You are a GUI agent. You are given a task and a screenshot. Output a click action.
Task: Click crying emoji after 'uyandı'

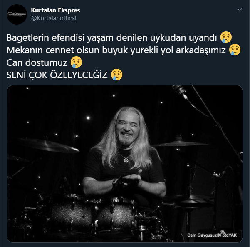(x=226, y=37)
